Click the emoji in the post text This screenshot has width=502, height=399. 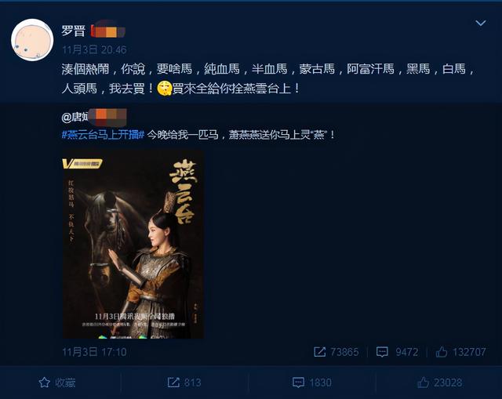[165, 89]
